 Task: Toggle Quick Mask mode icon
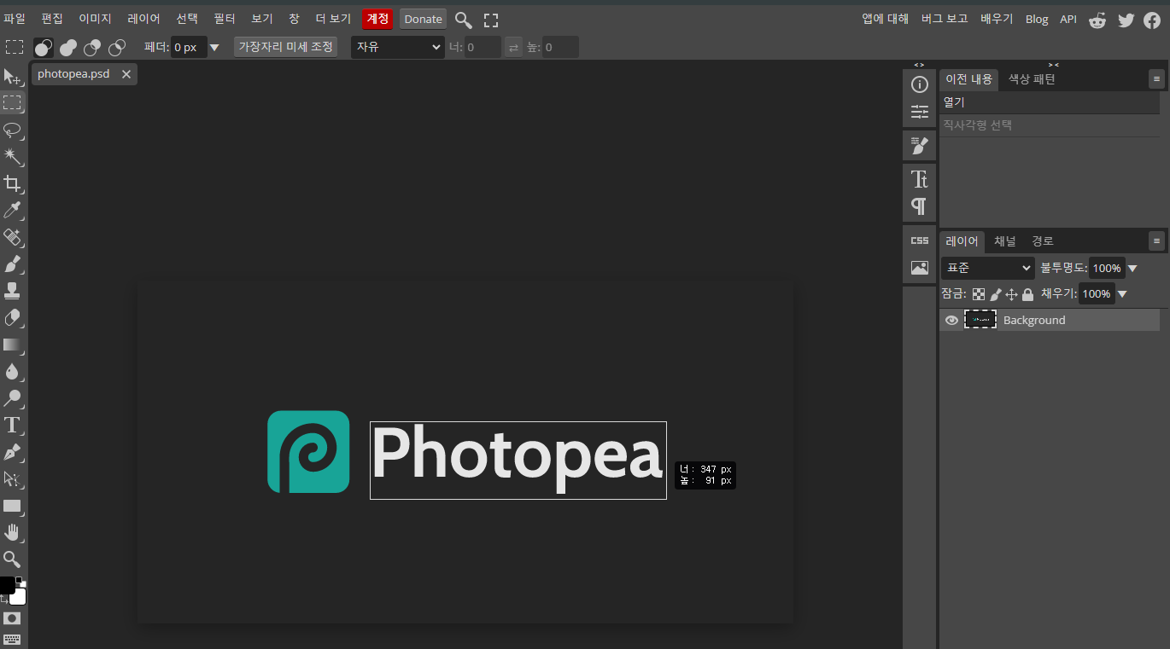click(12, 618)
